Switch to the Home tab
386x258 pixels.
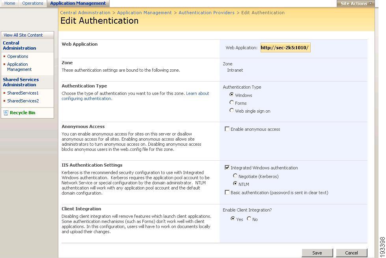pyautogui.click(x=9, y=4)
